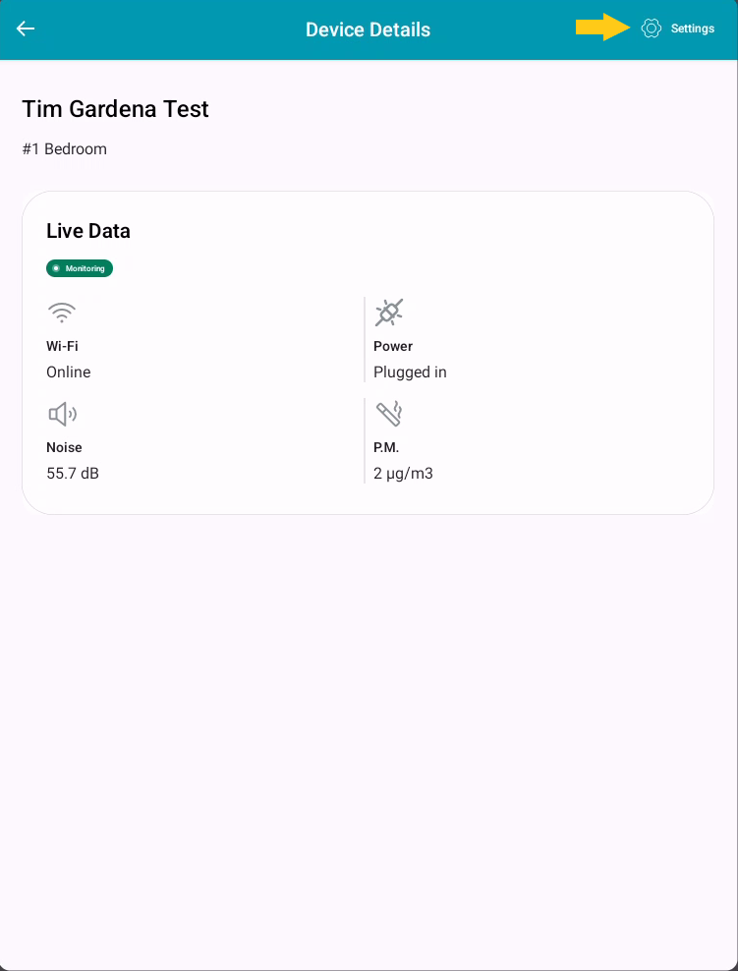738x971 pixels.
Task: Select the Wi-Fi status icon
Action: pos(62,312)
